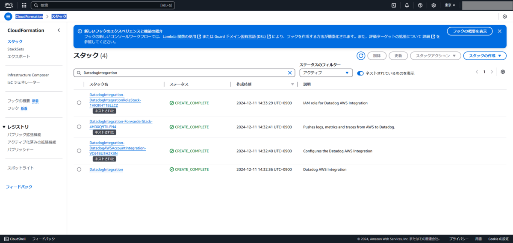Click 'IAM role for Datadog AWS Integration' description
This screenshot has width=513, height=243.
(x=335, y=103)
